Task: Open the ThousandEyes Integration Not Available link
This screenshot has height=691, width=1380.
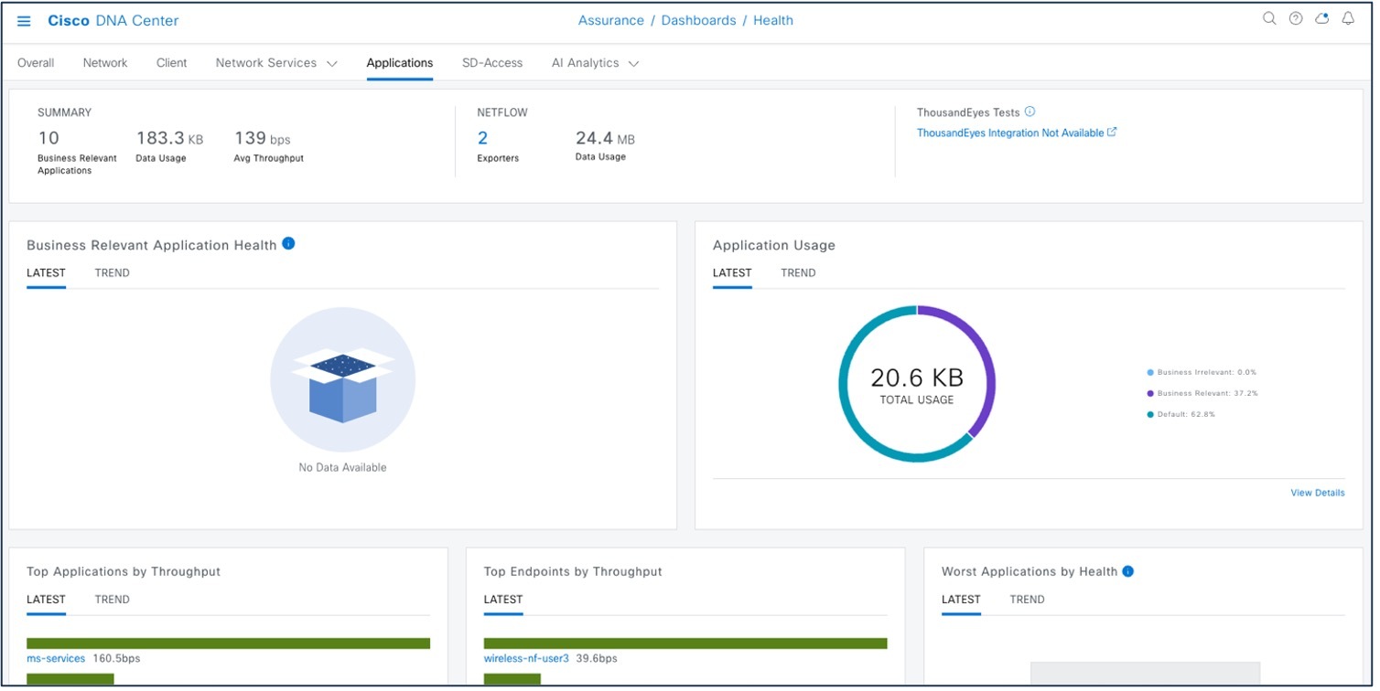Action: tap(1010, 132)
